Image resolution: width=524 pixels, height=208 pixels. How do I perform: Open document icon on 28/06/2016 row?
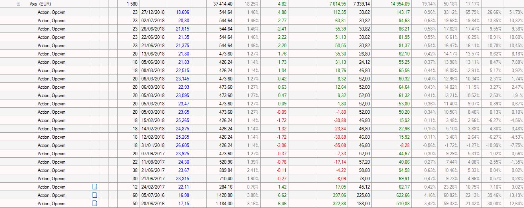coord(95,203)
